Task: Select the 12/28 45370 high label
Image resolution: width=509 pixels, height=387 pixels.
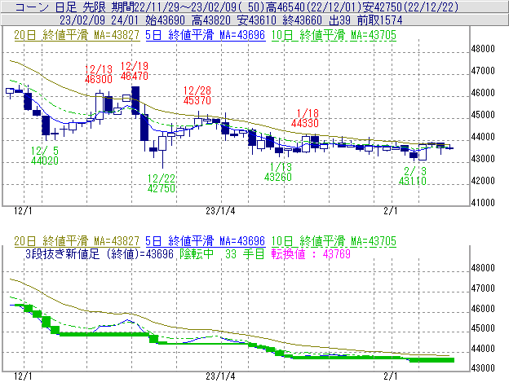Action: click(x=197, y=95)
